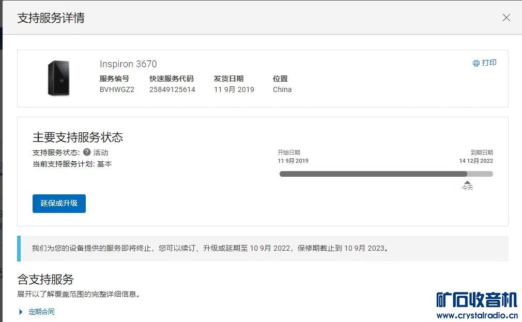Close the 支持服务详情 dialog
Screen dimensions: 522x322
pos(506,18)
